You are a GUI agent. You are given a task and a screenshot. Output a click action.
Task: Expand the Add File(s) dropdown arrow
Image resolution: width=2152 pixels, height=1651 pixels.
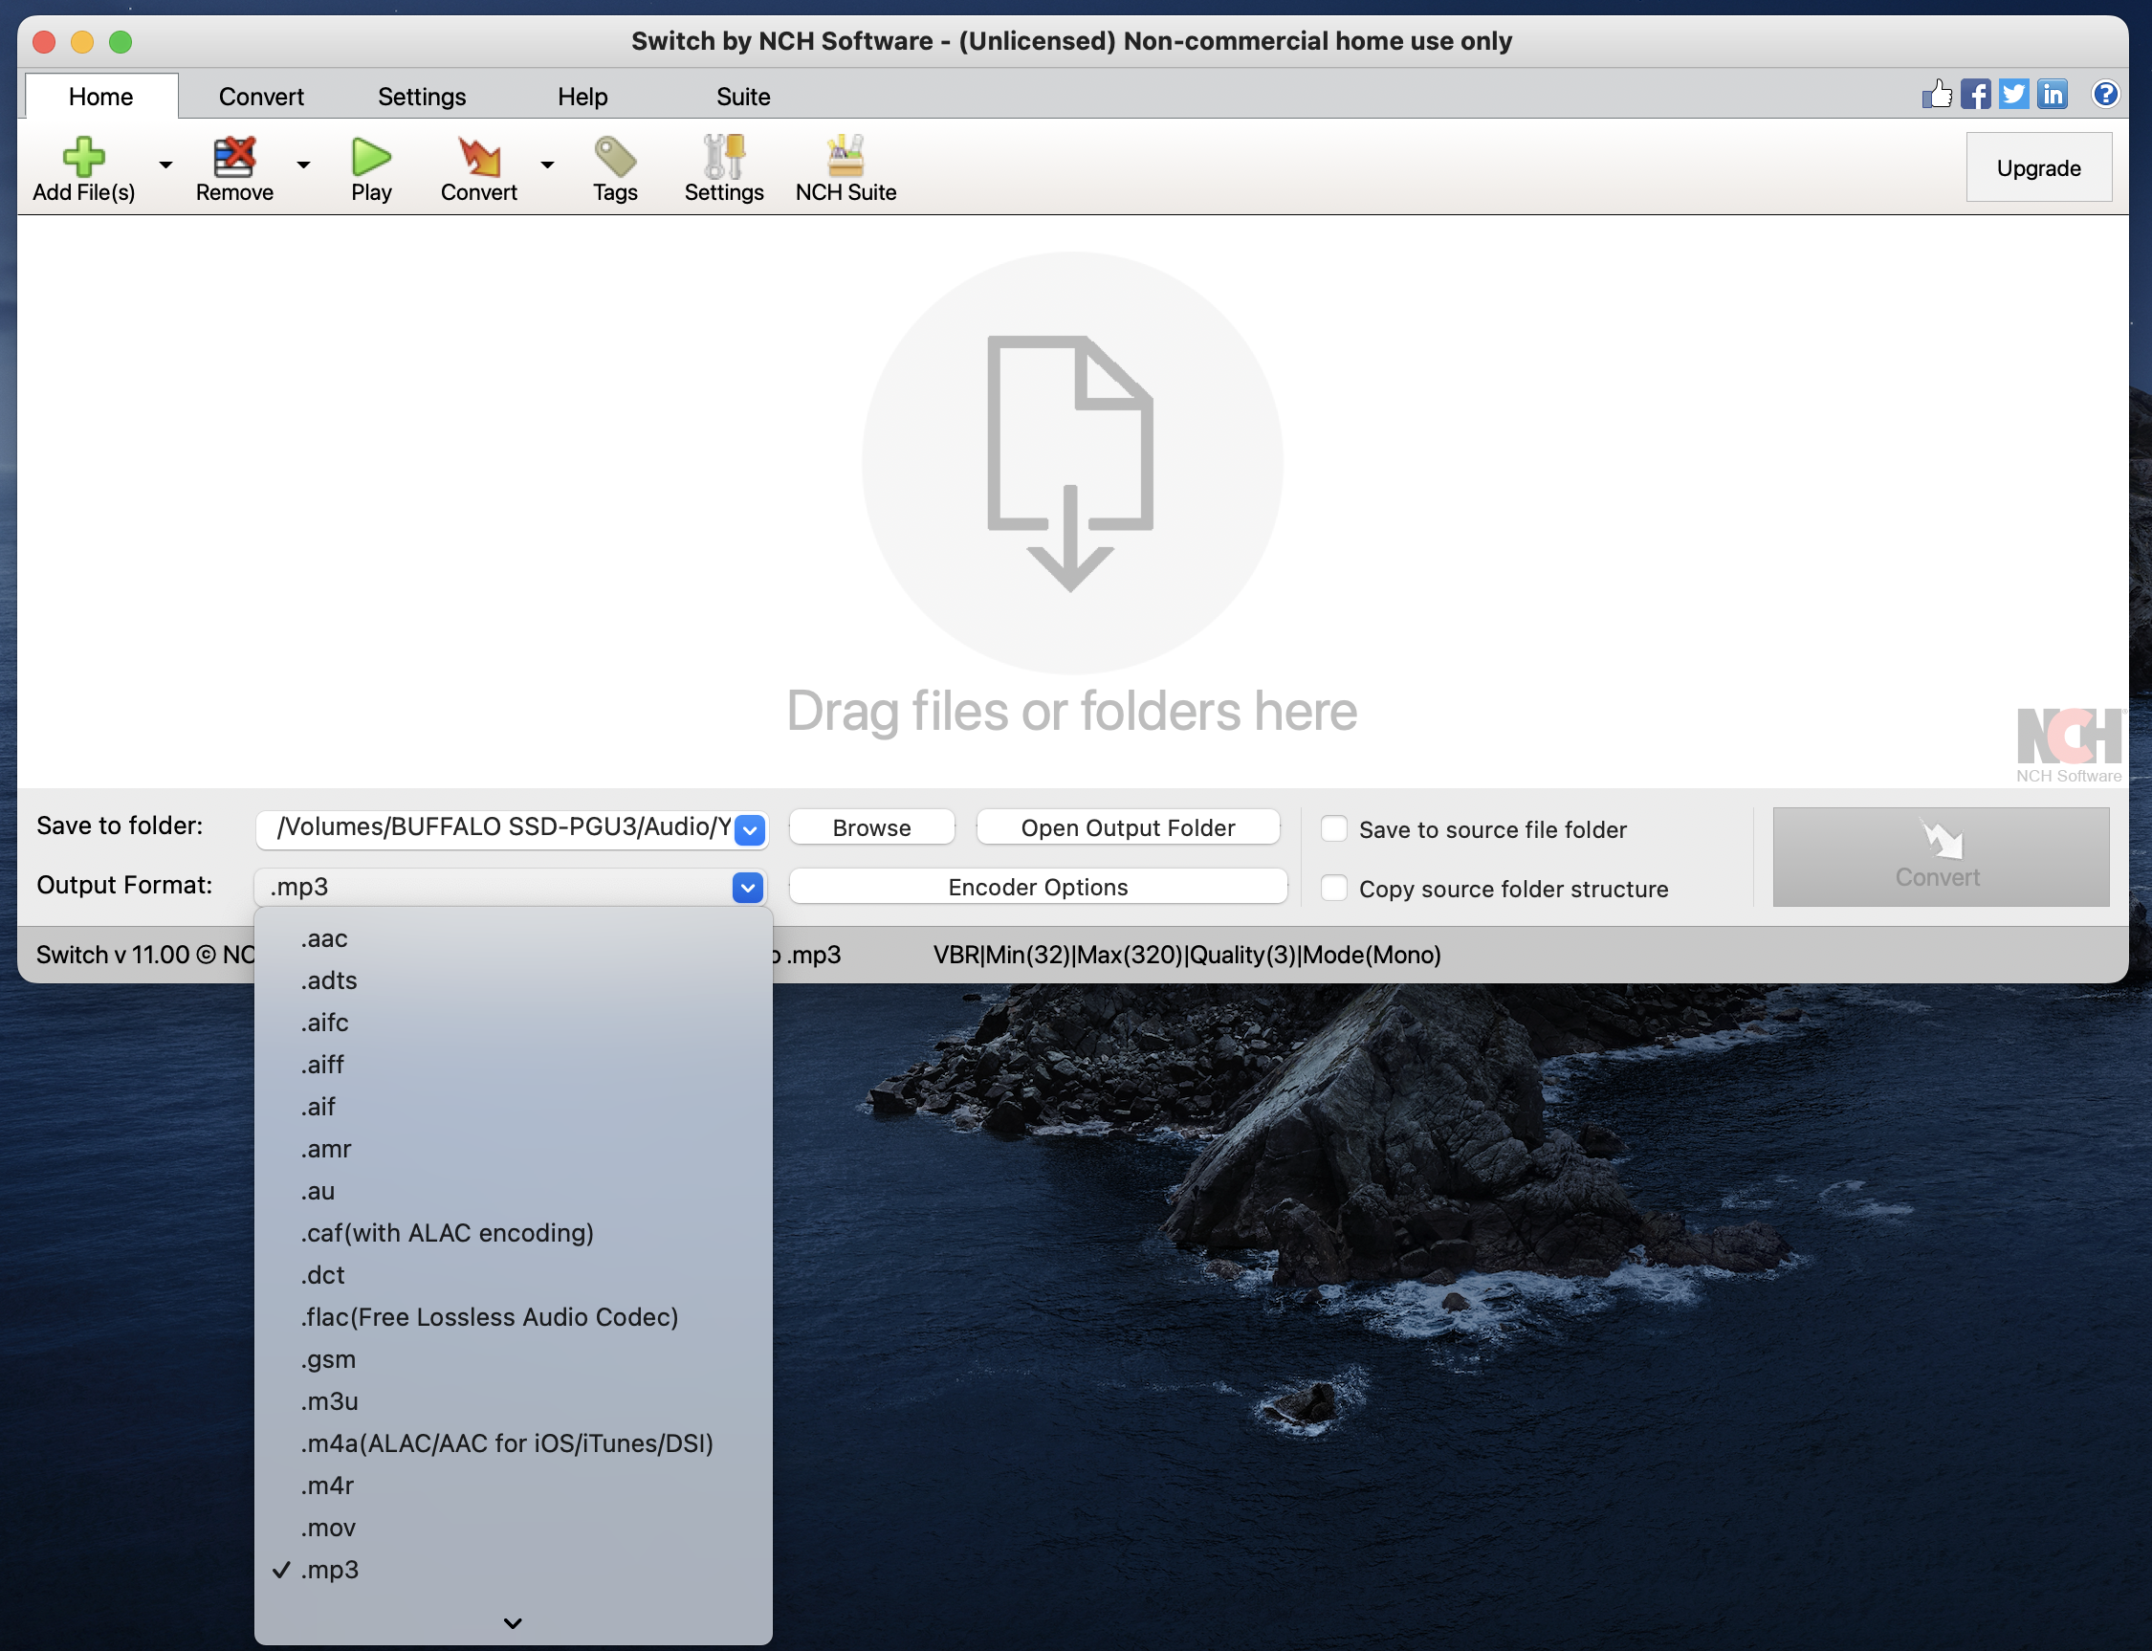166,165
